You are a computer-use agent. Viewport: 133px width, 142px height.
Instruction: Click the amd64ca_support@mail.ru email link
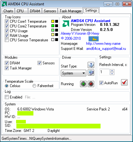106,49
